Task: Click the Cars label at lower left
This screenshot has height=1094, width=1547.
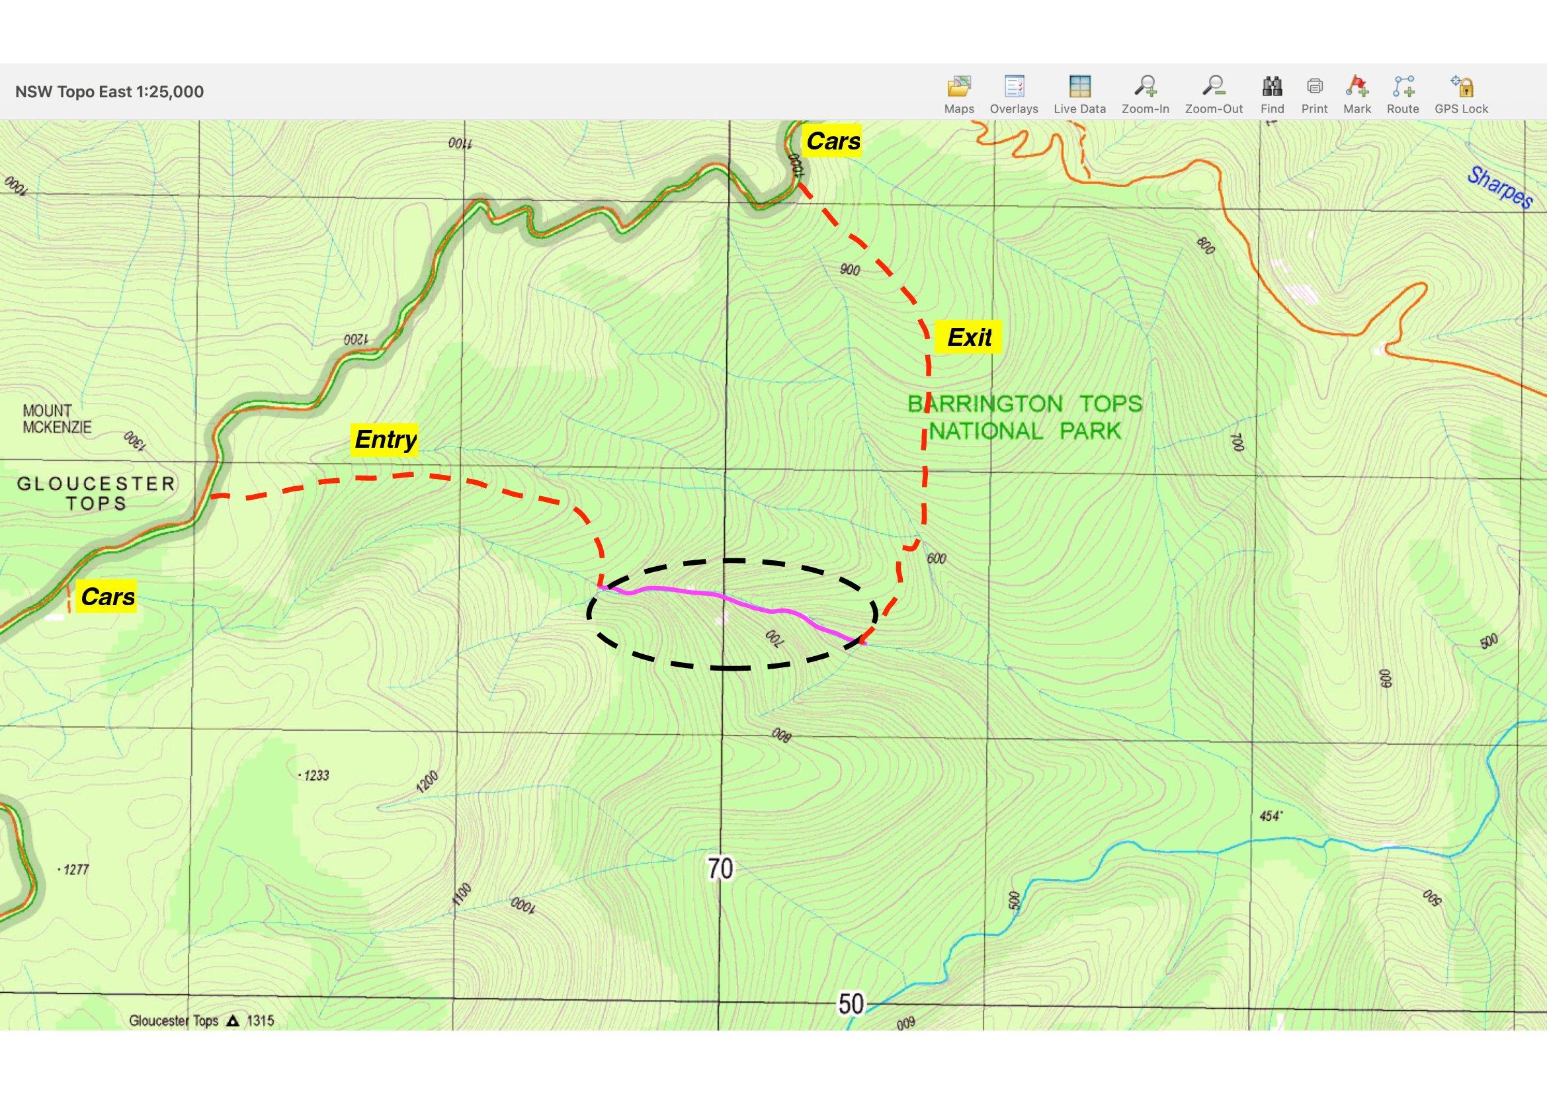Action: 107,597
